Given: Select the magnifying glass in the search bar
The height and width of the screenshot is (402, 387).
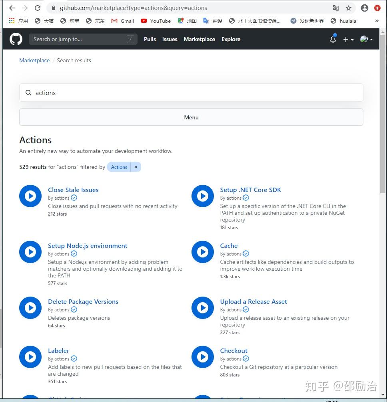Looking at the screenshot, I should pos(28,93).
